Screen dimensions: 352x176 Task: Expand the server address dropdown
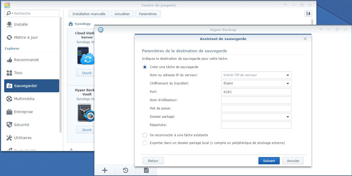coord(288,75)
